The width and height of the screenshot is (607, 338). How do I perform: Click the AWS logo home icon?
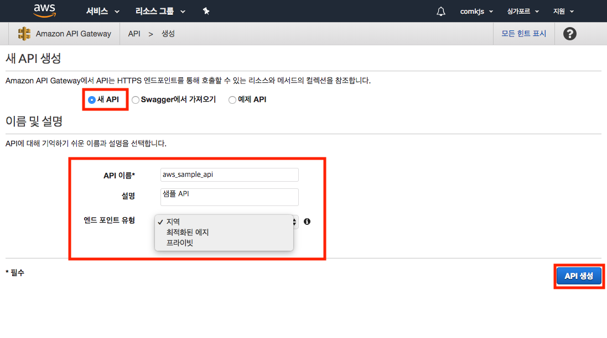click(44, 10)
